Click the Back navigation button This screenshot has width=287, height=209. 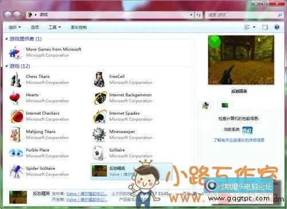click(x=8, y=15)
